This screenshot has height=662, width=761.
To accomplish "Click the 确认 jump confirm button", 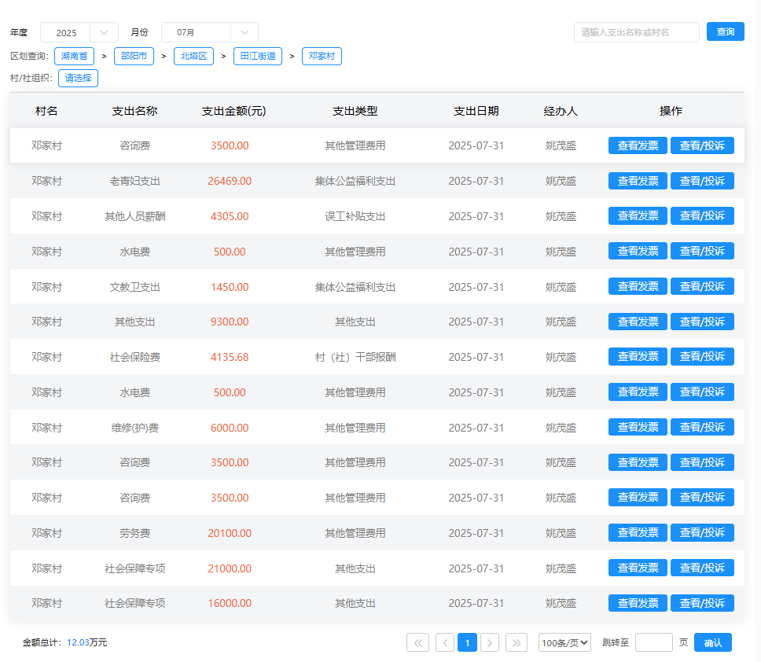I will click(x=712, y=642).
